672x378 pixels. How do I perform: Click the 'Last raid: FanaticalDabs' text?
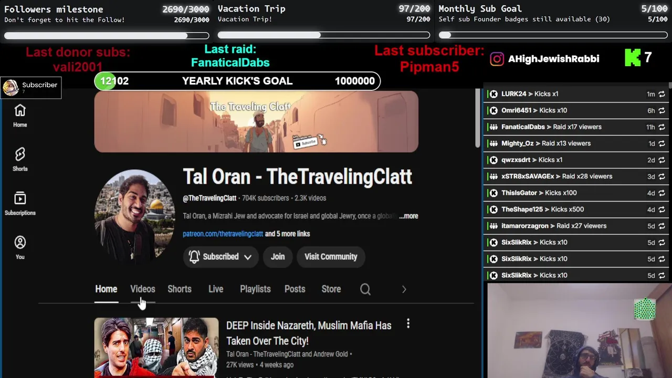230,56
